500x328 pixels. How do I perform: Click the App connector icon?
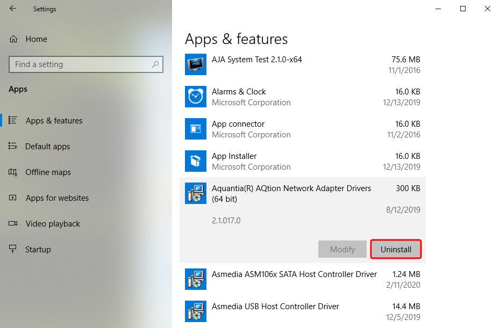point(195,129)
